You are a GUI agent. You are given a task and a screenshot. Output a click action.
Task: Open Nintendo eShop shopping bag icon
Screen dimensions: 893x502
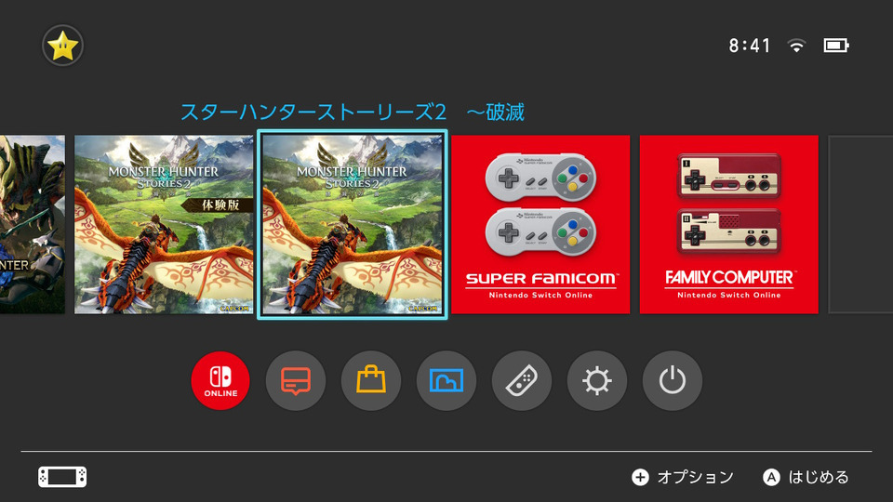coord(371,381)
